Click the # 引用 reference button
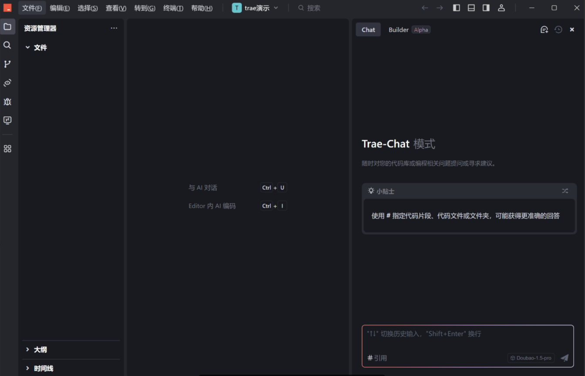Viewport: 585px width, 376px height. pyautogui.click(x=377, y=358)
